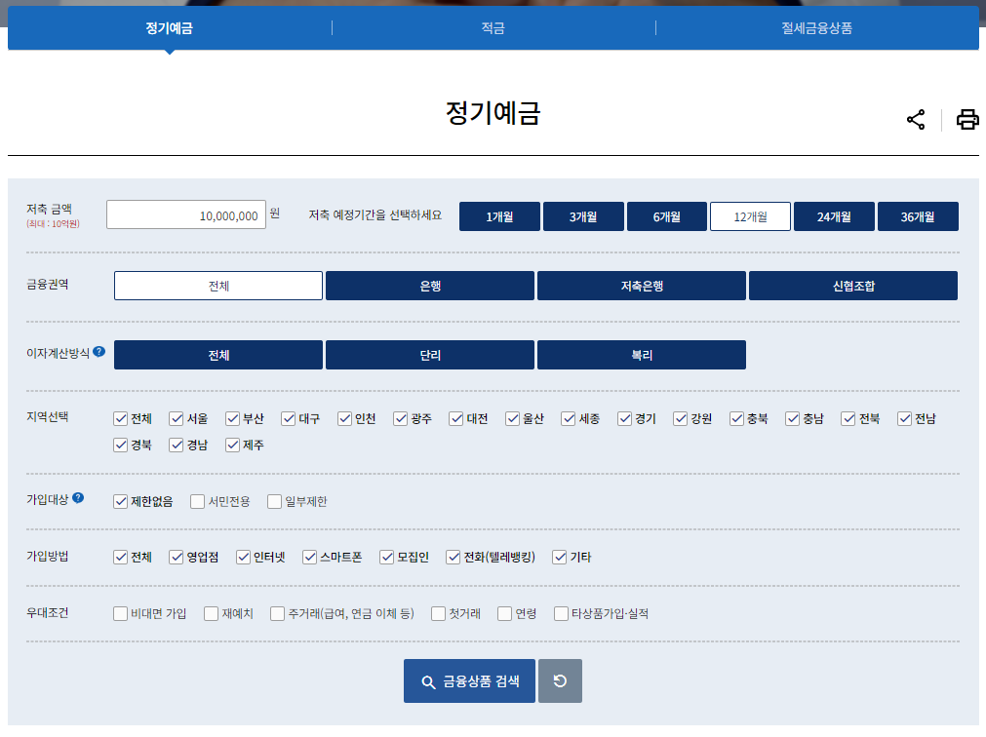
Task: Check the 연령 checkbox
Action: (504, 614)
